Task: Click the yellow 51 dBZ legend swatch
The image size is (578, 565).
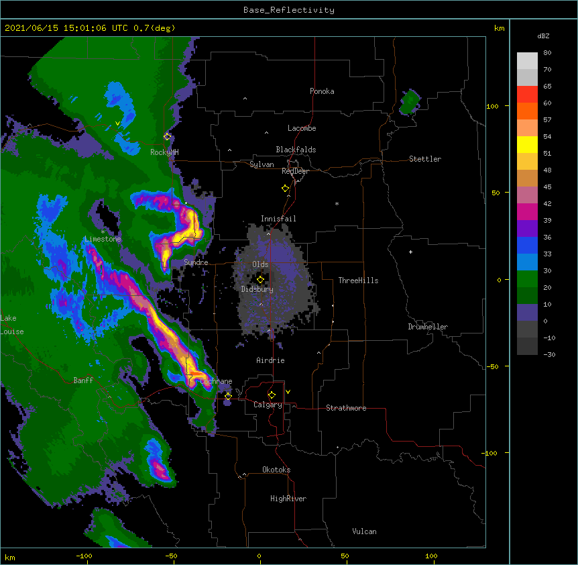Action: [x=527, y=145]
